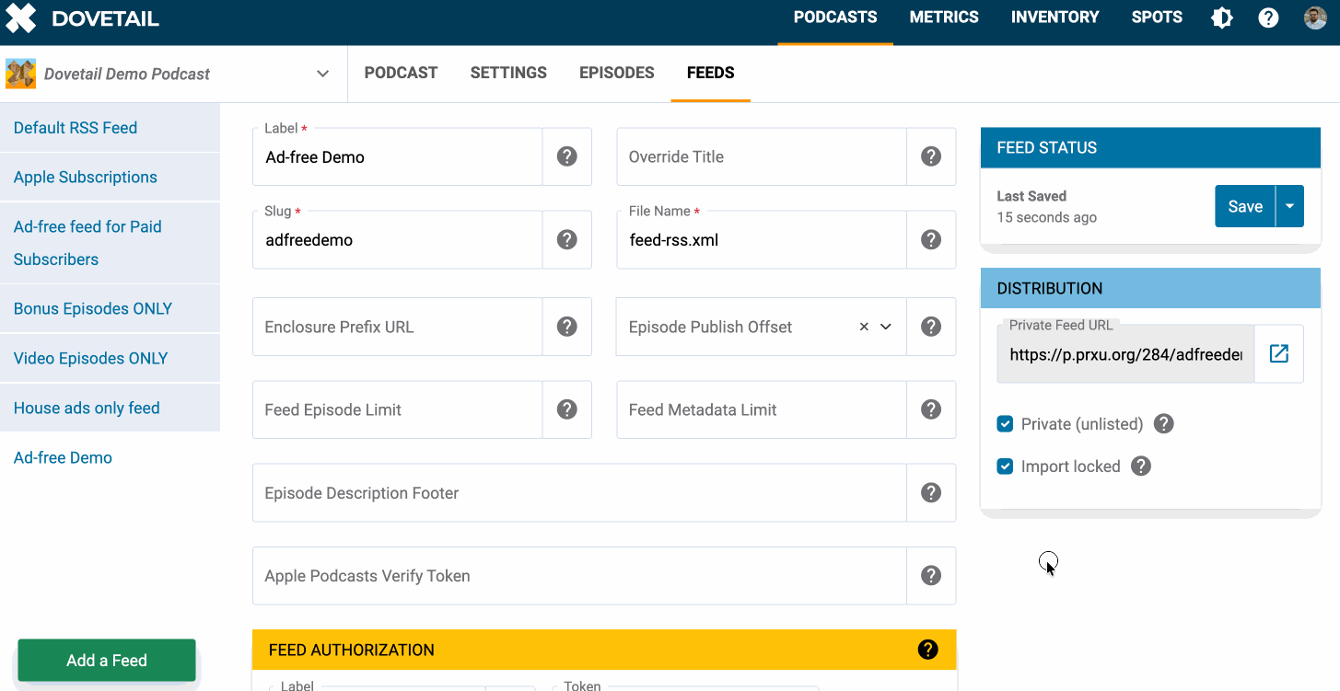The image size is (1340, 691).
Task: Open the Metrics section in the navbar
Action: pyautogui.click(x=943, y=17)
